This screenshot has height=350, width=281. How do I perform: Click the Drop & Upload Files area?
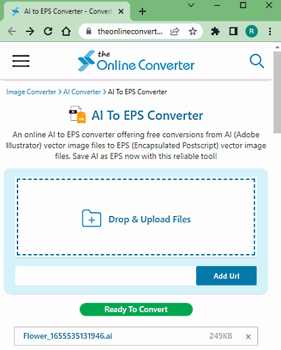(136, 217)
